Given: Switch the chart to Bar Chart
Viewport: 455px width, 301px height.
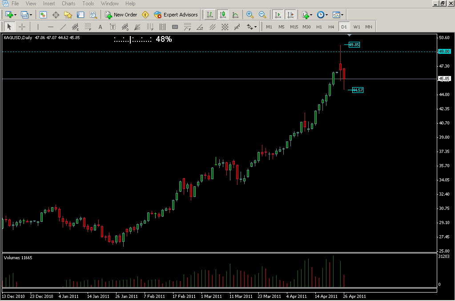Looking at the screenshot, I should [210, 15].
